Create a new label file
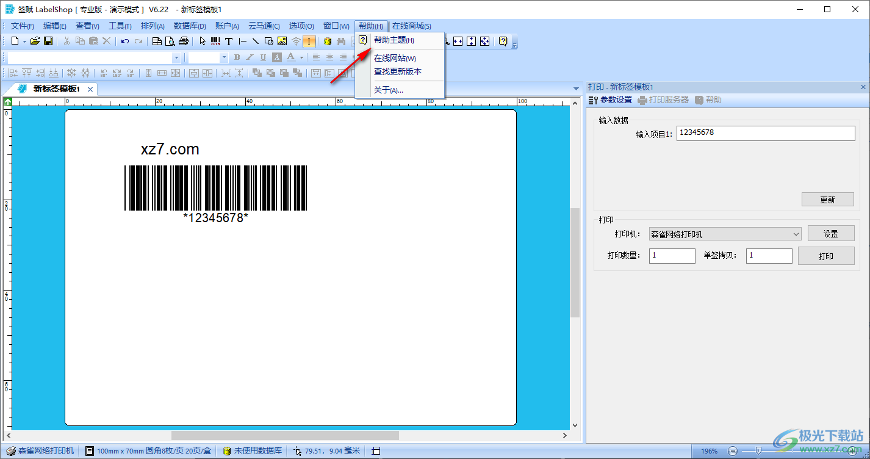Viewport: 870px width, 459px height. coord(15,41)
